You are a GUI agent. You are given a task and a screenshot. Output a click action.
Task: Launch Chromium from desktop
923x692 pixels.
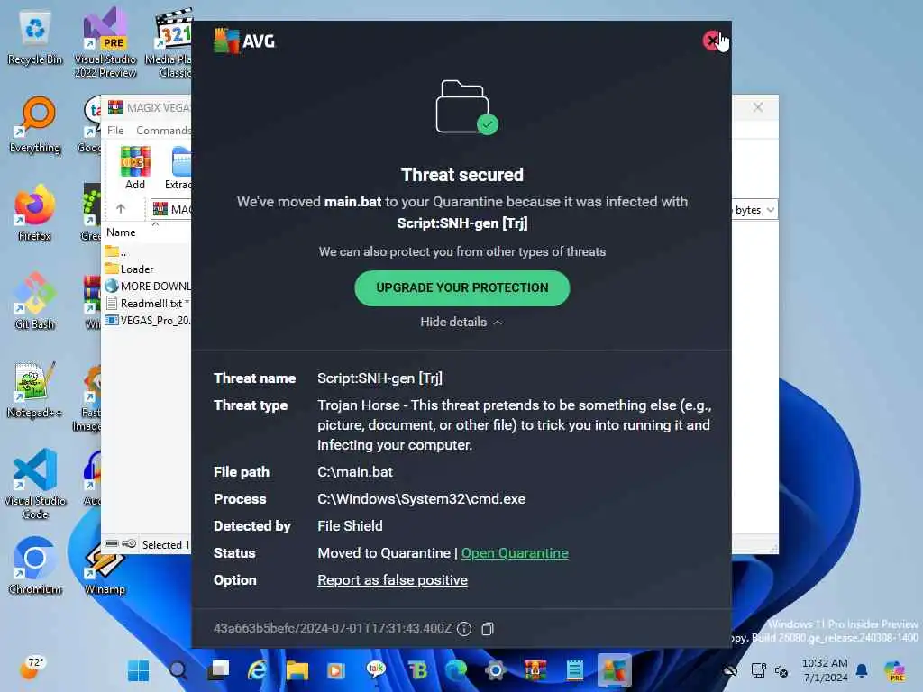[x=35, y=566]
